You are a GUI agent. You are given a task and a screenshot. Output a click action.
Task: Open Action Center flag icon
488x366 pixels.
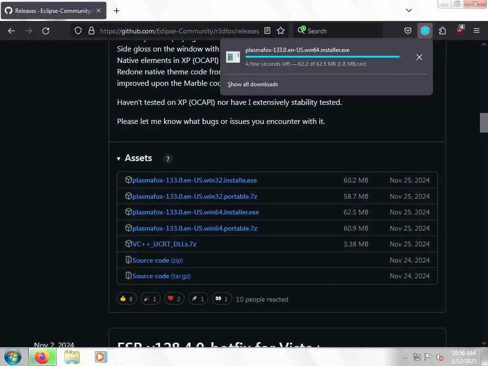[428, 357]
